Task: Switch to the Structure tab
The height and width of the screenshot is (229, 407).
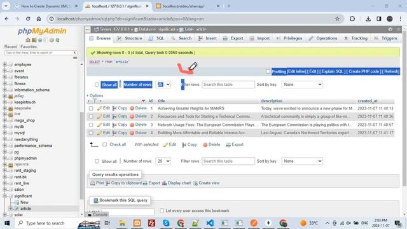Action: pyautogui.click(x=129, y=38)
